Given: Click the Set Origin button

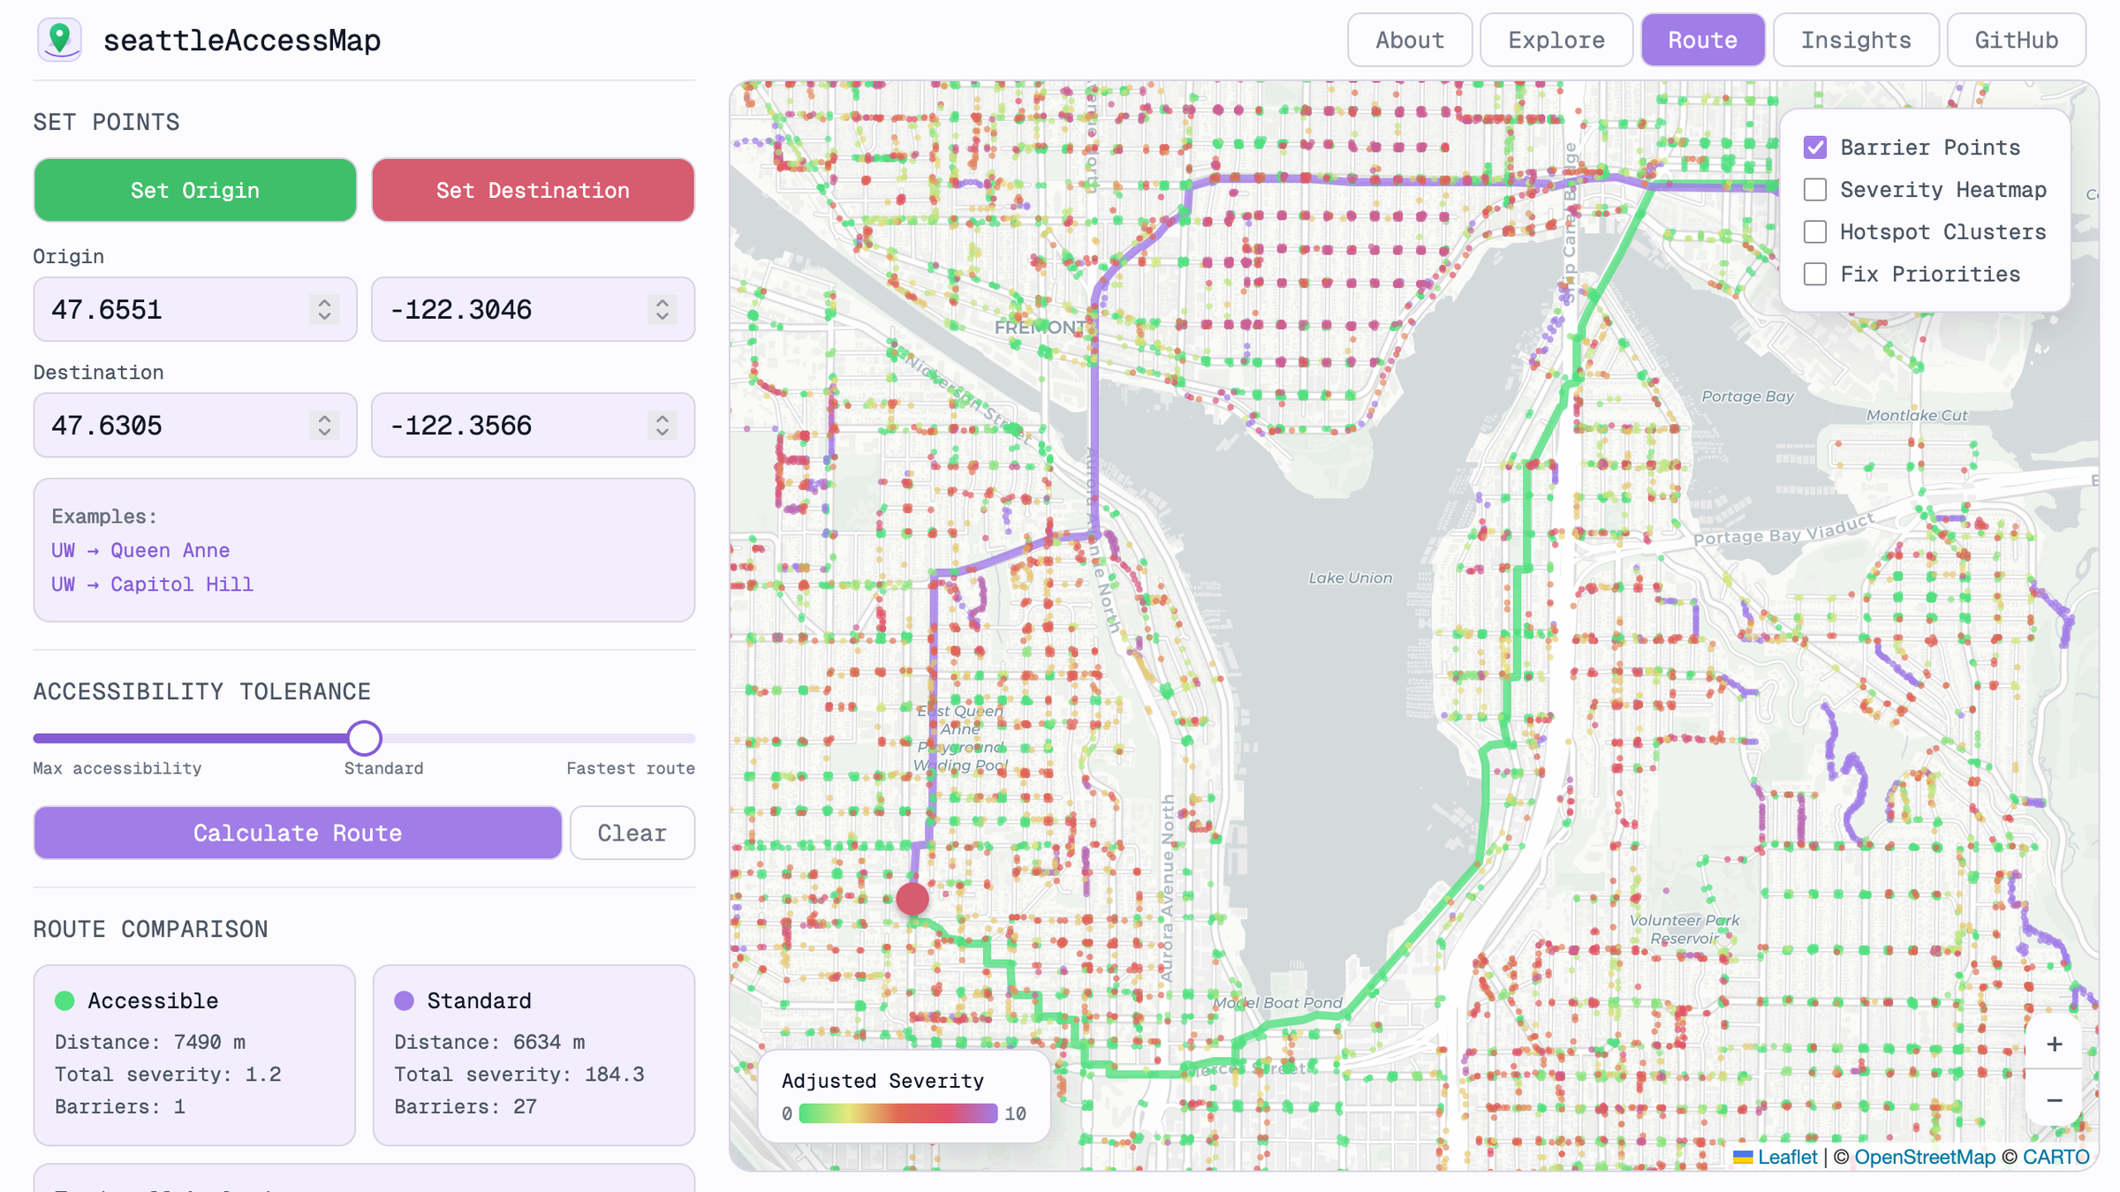Looking at the screenshot, I should click(x=194, y=190).
